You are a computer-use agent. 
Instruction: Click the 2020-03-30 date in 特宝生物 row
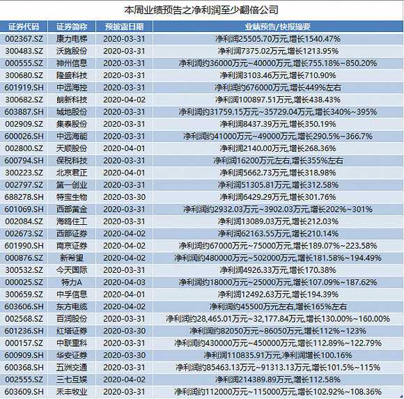point(124,197)
